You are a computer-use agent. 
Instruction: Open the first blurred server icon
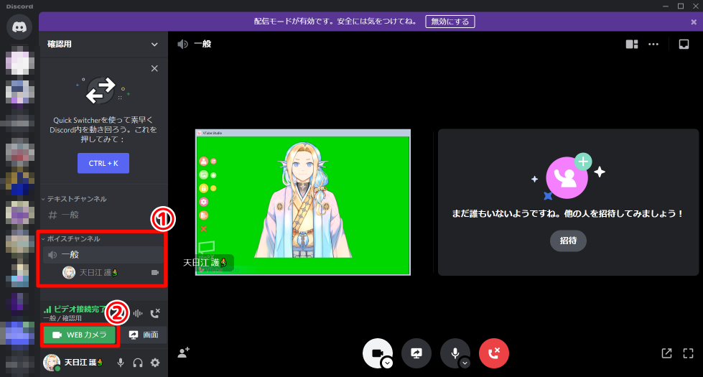pos(19,62)
